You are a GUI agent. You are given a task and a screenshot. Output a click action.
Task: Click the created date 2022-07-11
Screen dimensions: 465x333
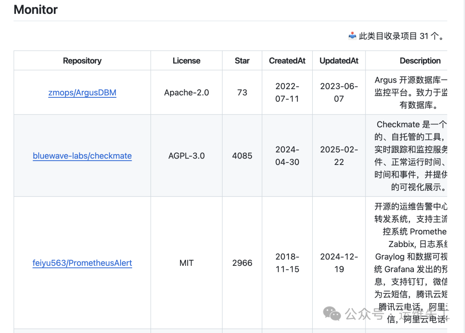point(287,93)
